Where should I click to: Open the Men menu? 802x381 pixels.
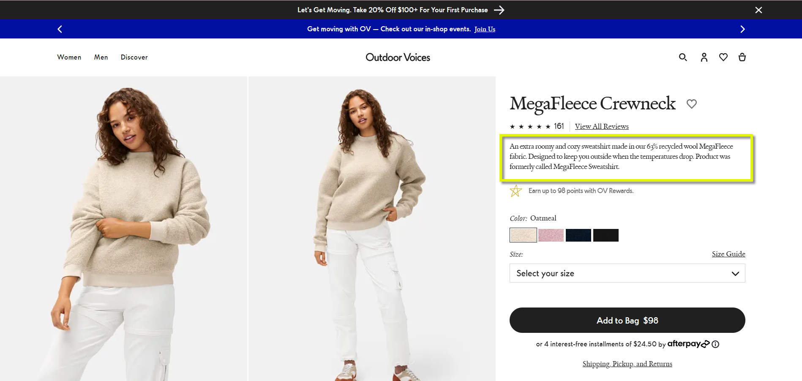pyautogui.click(x=101, y=57)
